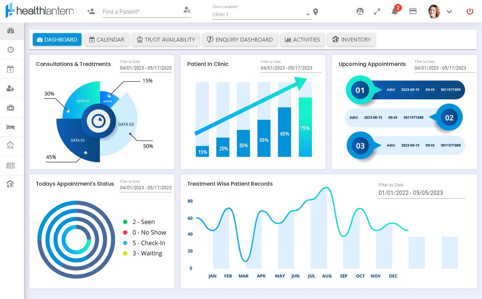
Task: Click date filter for Upcoming Appointments
Action: 445,68
